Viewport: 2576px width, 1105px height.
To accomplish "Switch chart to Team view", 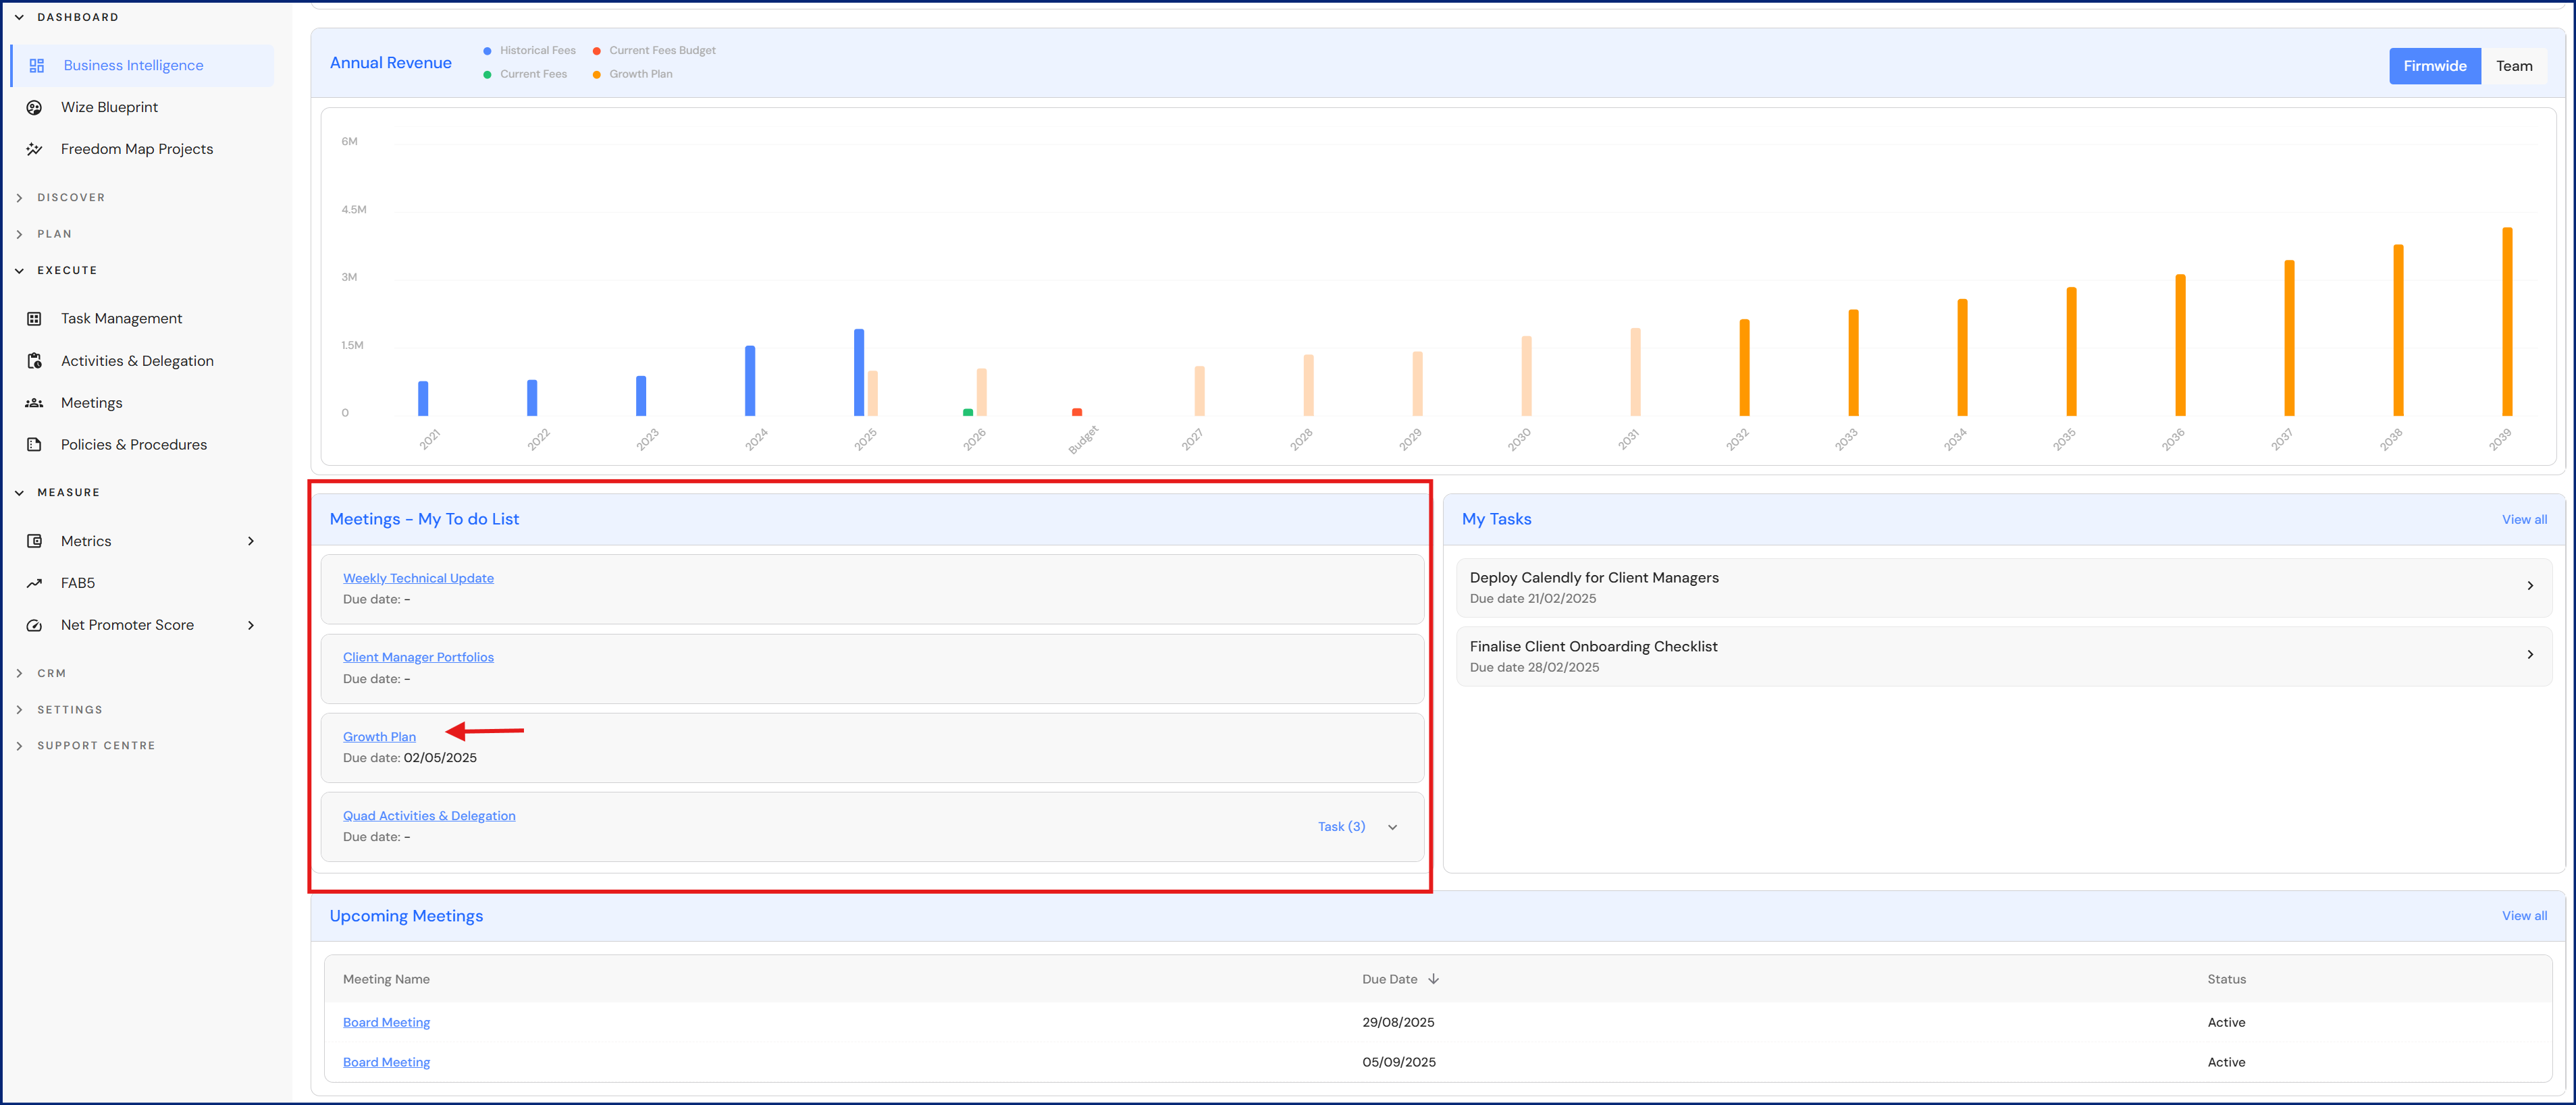I will (x=2513, y=66).
